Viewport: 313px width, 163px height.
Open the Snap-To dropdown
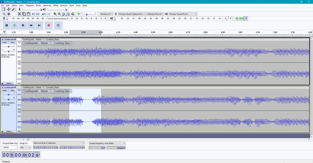coord(25,148)
